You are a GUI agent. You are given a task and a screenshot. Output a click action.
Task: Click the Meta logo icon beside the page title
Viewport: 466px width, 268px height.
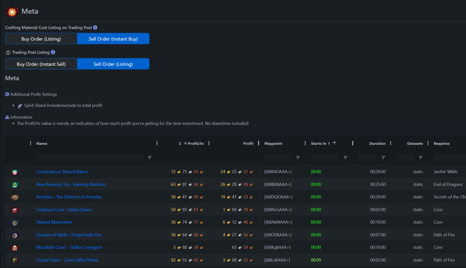(12, 11)
